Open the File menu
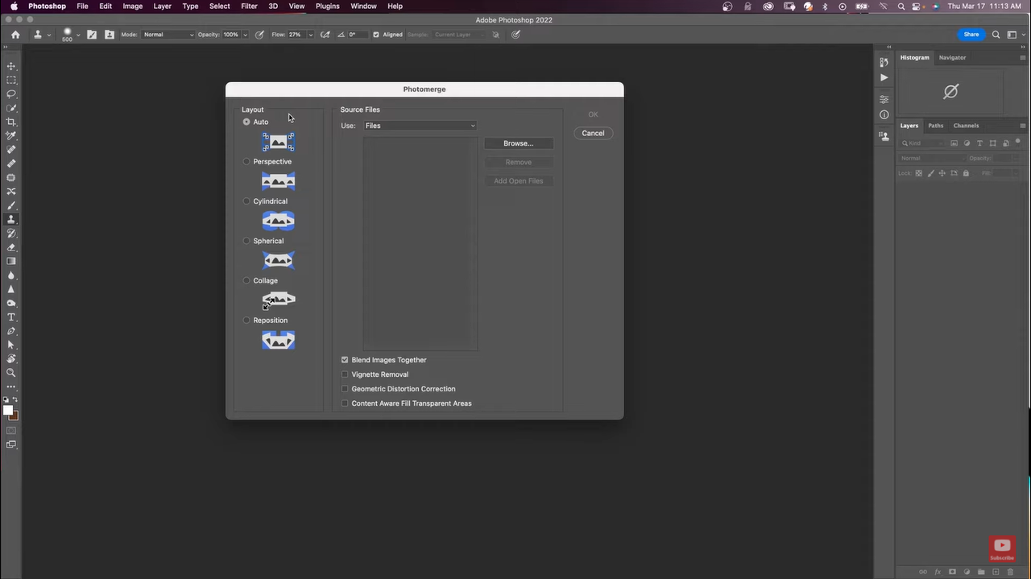Image resolution: width=1031 pixels, height=579 pixels. tap(82, 6)
